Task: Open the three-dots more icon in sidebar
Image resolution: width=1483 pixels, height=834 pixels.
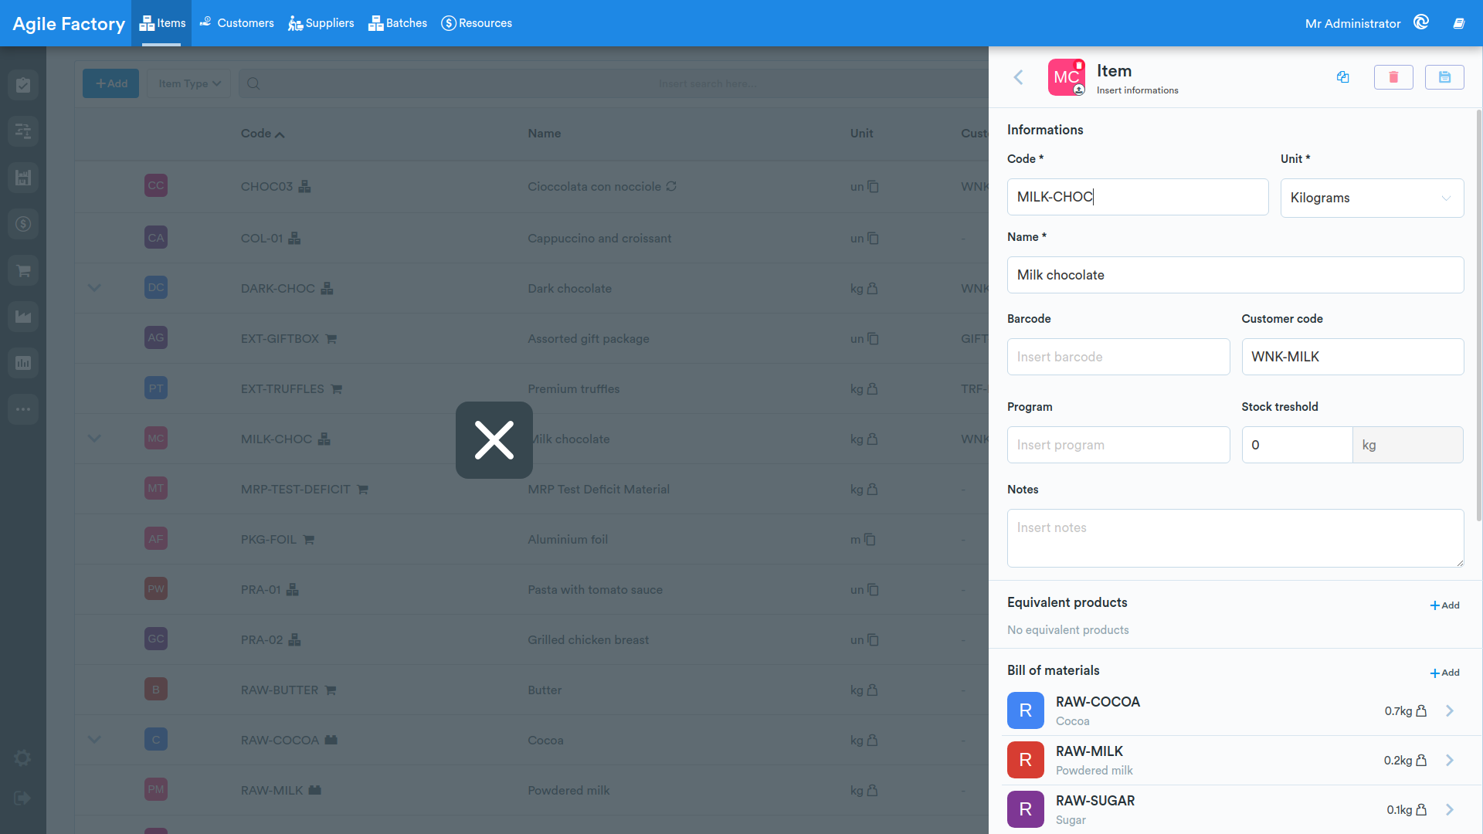Action: point(23,409)
